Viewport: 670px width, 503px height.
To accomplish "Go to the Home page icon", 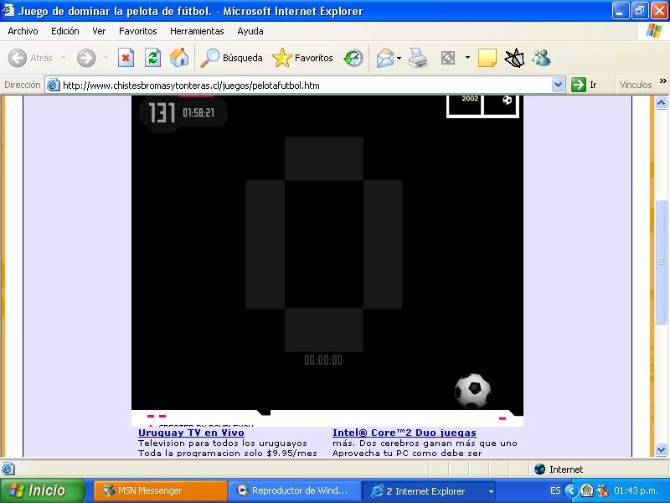I will pyautogui.click(x=179, y=58).
